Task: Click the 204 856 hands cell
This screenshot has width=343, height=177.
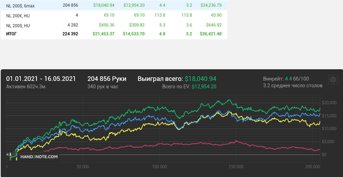Action: 71,5
